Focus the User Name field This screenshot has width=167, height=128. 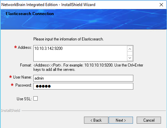point(83,78)
